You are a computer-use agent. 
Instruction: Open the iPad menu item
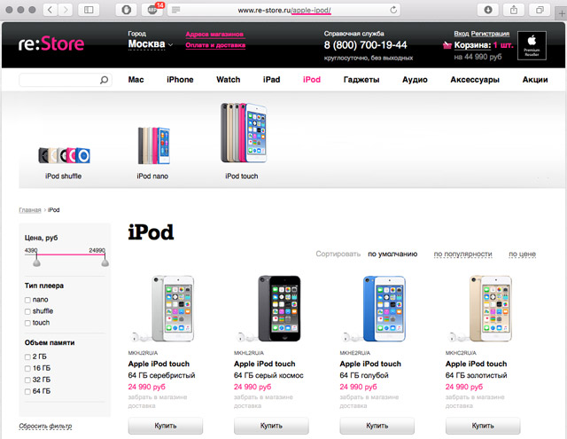click(272, 80)
